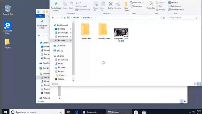Open the New item dropdown
This screenshot has width=202, height=114.
click(x=137, y=3)
